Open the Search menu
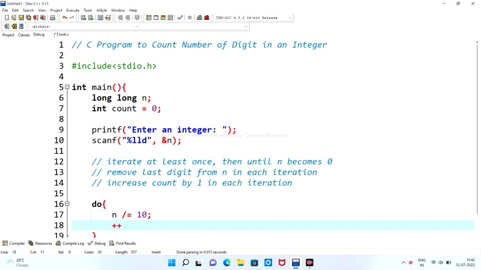481x270 pixels. [28, 10]
